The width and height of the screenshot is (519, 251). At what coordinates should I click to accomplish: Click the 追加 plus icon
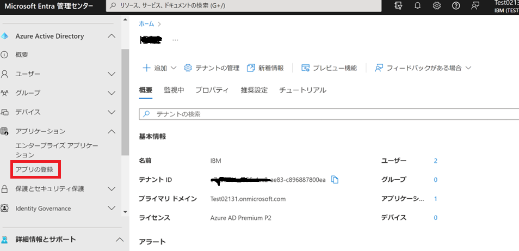146,68
